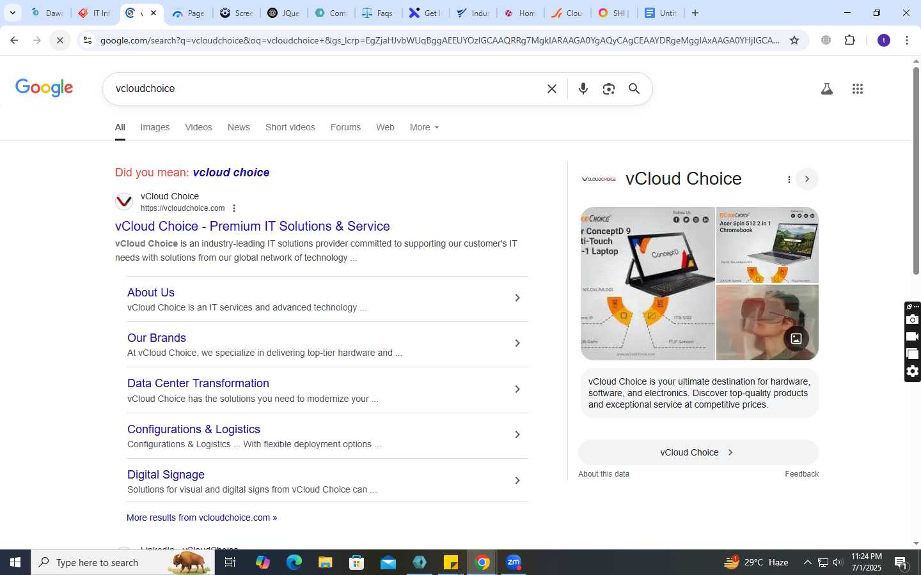Switch to the Web tab

point(385,127)
